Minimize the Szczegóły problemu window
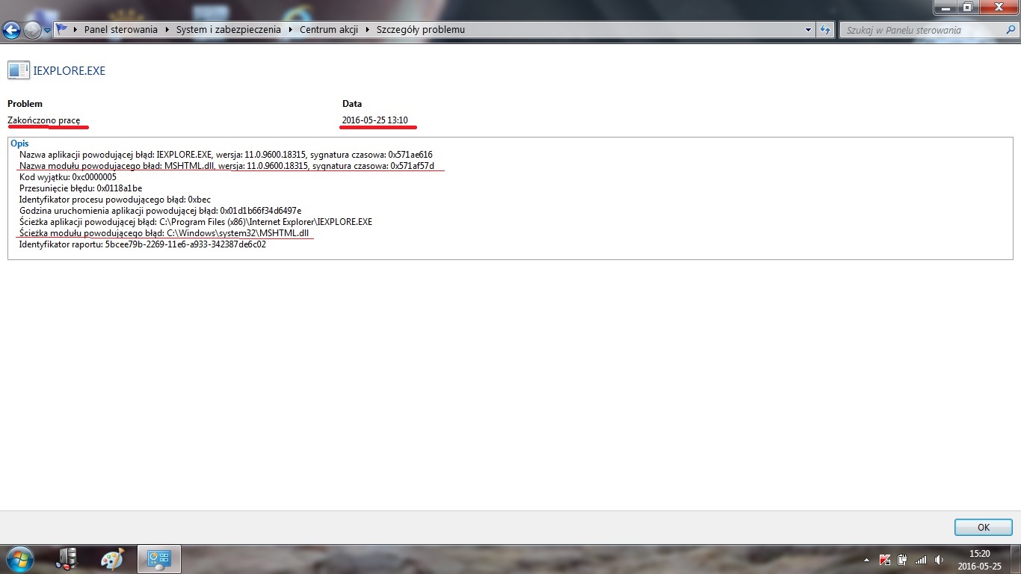This screenshot has width=1021, height=574. (946, 7)
